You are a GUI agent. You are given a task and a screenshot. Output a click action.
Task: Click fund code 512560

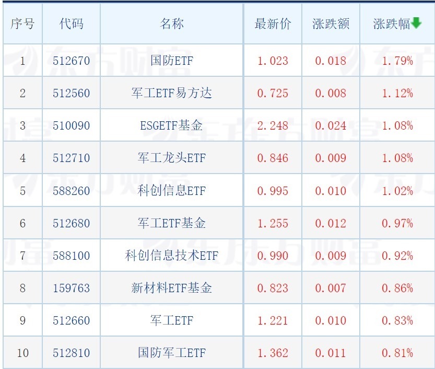[x=71, y=93]
